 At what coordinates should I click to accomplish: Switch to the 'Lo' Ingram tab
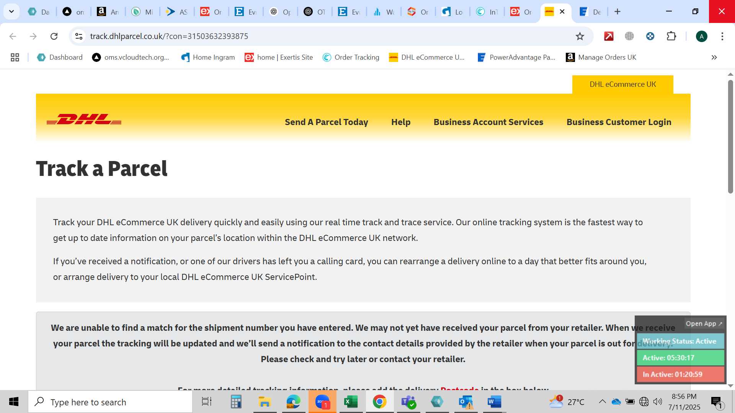pyautogui.click(x=452, y=12)
